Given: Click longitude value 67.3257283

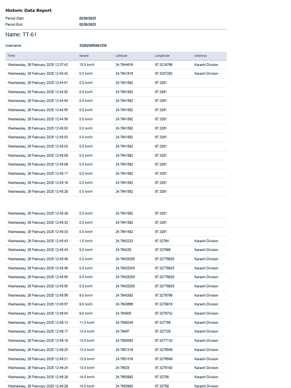Looking at the screenshot, I should tap(164, 74).
